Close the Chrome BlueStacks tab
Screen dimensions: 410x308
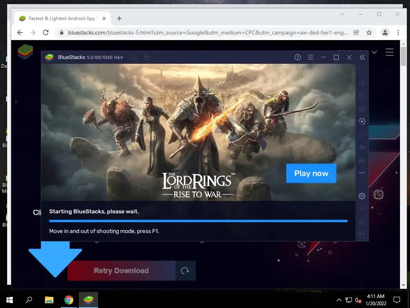(x=104, y=18)
